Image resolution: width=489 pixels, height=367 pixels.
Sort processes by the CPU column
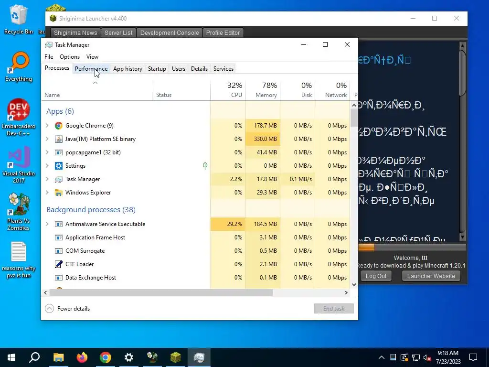coord(228,90)
